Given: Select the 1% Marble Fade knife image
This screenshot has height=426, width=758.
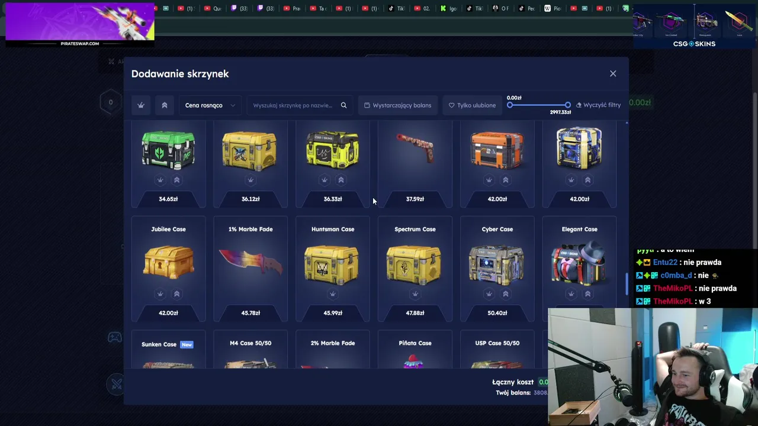Looking at the screenshot, I should point(250,263).
